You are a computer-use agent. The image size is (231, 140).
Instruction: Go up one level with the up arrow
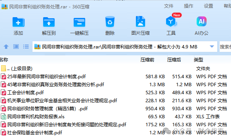(x=6, y=47)
